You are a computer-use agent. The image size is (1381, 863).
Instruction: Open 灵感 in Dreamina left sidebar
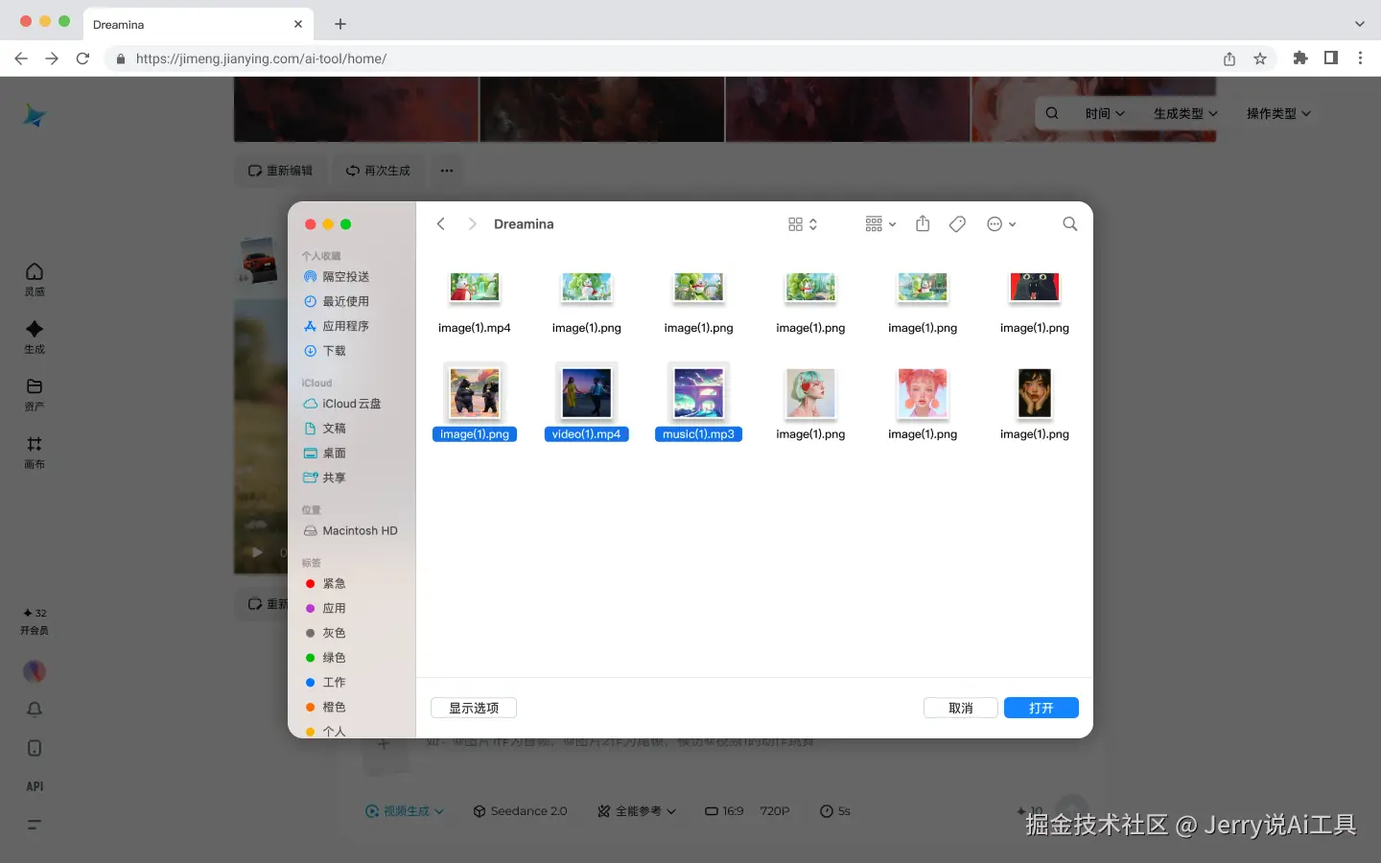point(35,279)
